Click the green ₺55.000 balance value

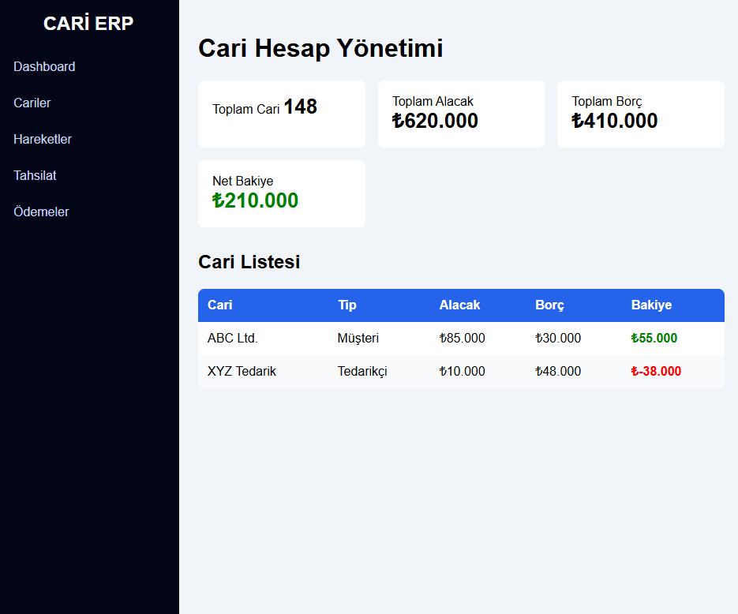[654, 339]
